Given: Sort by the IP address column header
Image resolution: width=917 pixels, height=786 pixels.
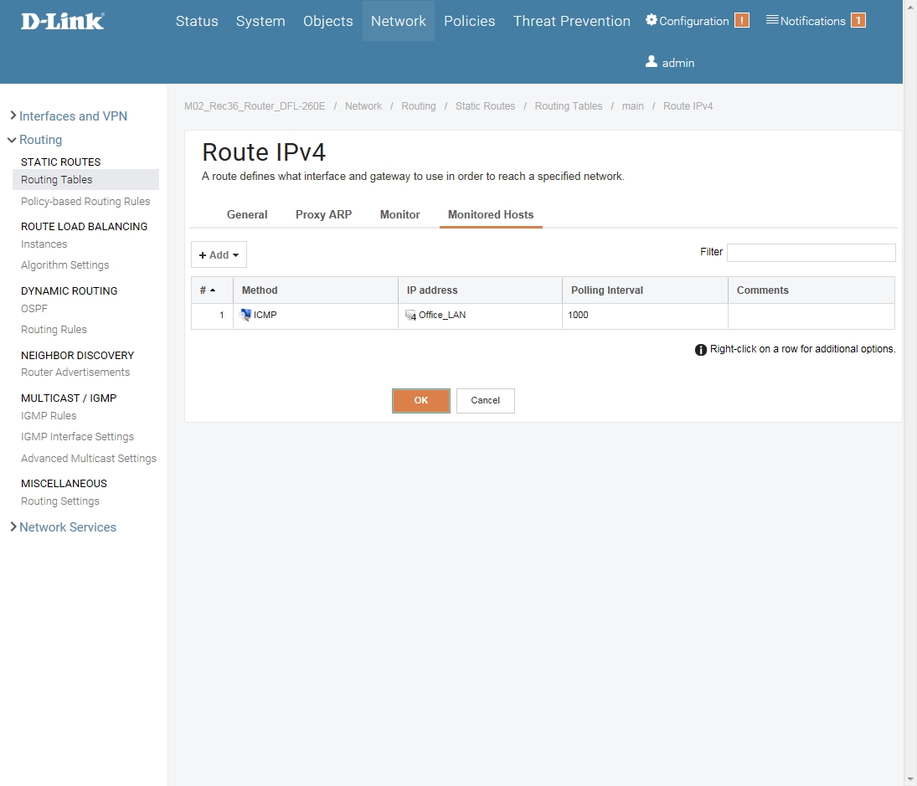Looking at the screenshot, I should [x=480, y=290].
